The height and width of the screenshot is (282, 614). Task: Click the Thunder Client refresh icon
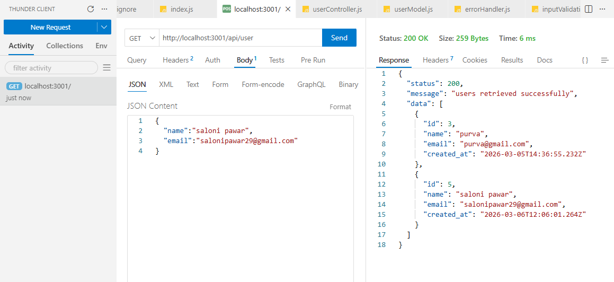(91, 9)
